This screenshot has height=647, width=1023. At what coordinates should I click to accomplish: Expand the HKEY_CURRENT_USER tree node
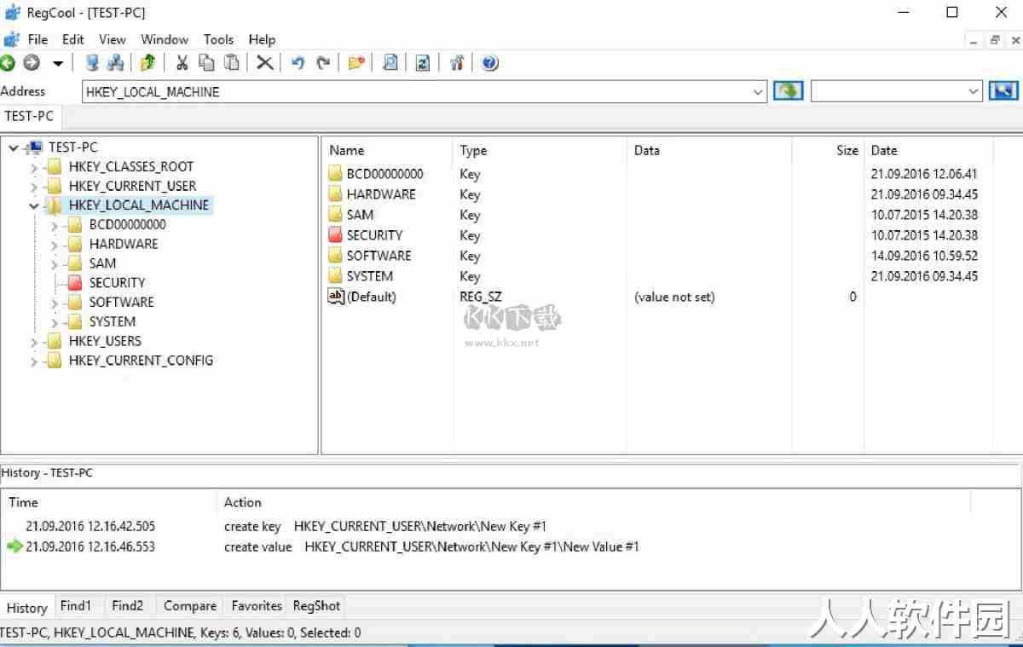[33, 187]
